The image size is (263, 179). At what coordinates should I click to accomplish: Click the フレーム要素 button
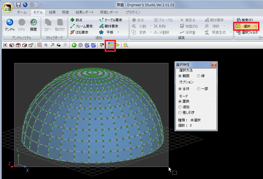[x=81, y=26]
